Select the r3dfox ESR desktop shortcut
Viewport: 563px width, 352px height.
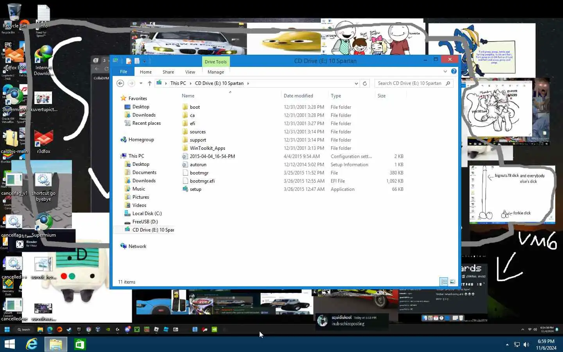click(14, 59)
